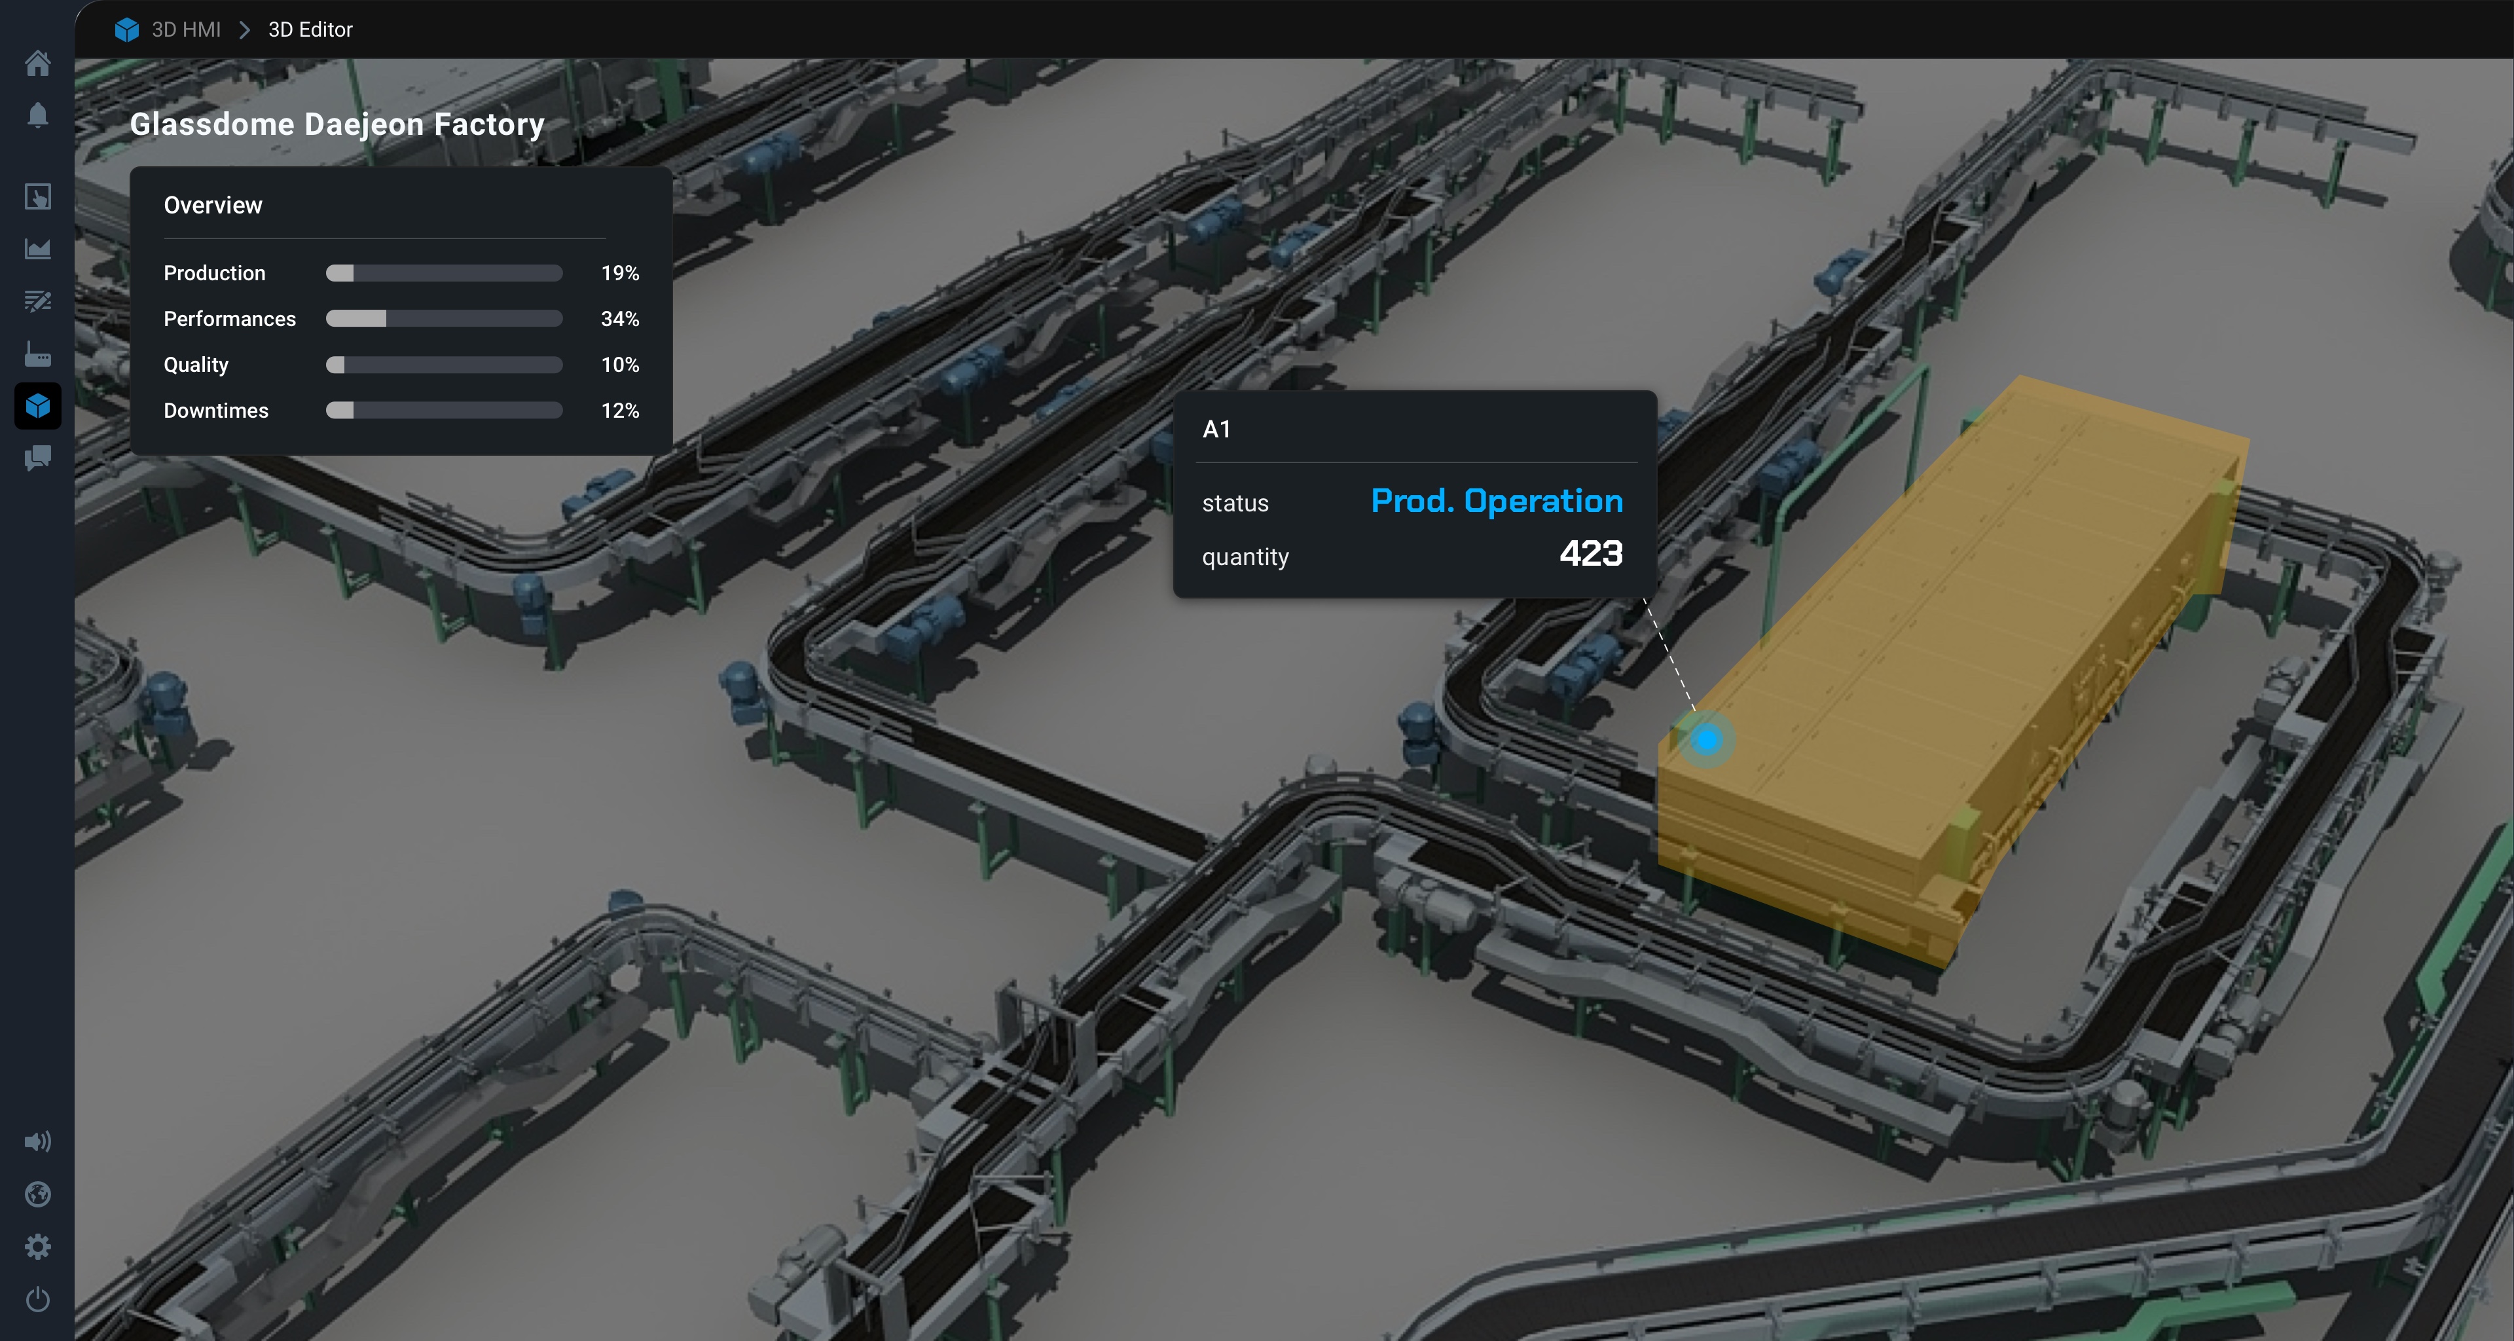Click the breadcrumb chevron separator
Viewport: 2514px width, 1341px height.
click(x=245, y=30)
